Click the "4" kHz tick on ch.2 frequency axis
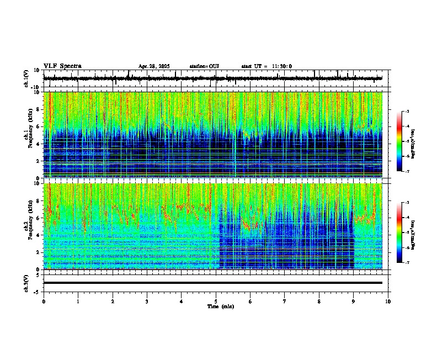 pyautogui.click(x=38, y=235)
